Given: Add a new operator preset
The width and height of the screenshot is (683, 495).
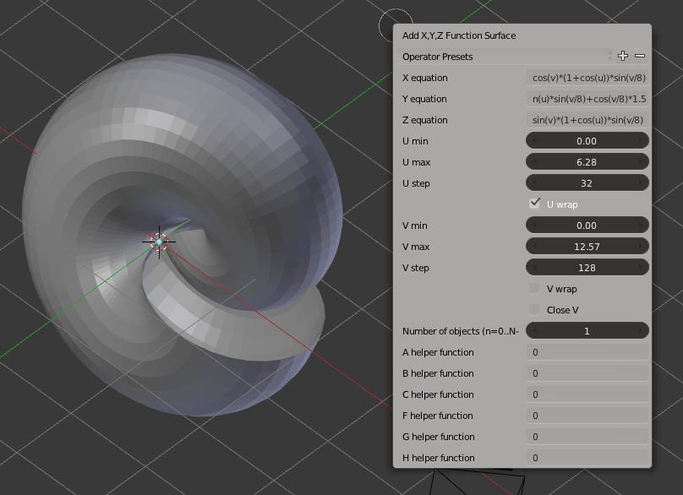Looking at the screenshot, I should [622, 56].
